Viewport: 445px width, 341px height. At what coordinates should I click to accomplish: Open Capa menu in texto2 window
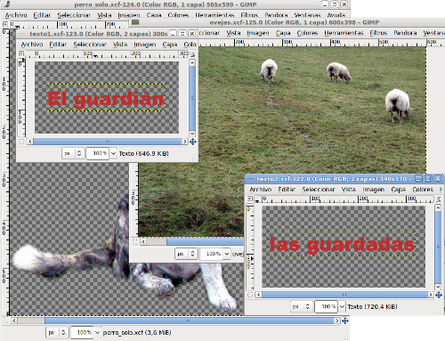pyautogui.click(x=398, y=190)
